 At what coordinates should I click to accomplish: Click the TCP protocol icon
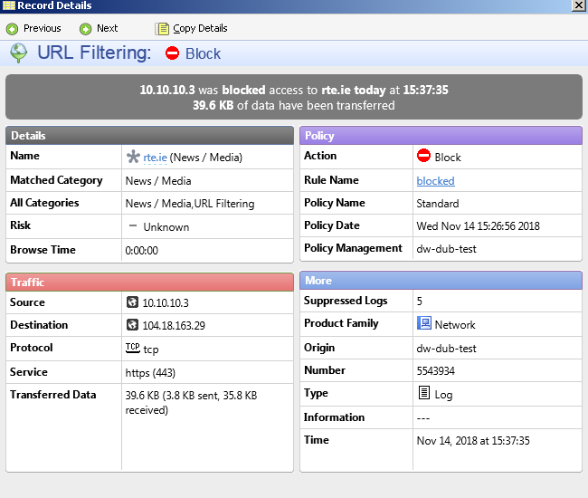coord(133,348)
